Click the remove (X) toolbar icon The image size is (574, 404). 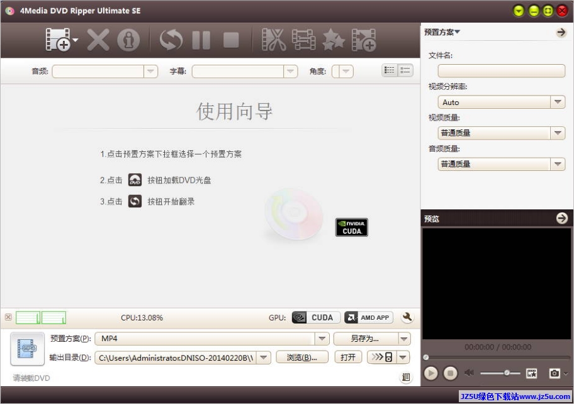[98, 40]
